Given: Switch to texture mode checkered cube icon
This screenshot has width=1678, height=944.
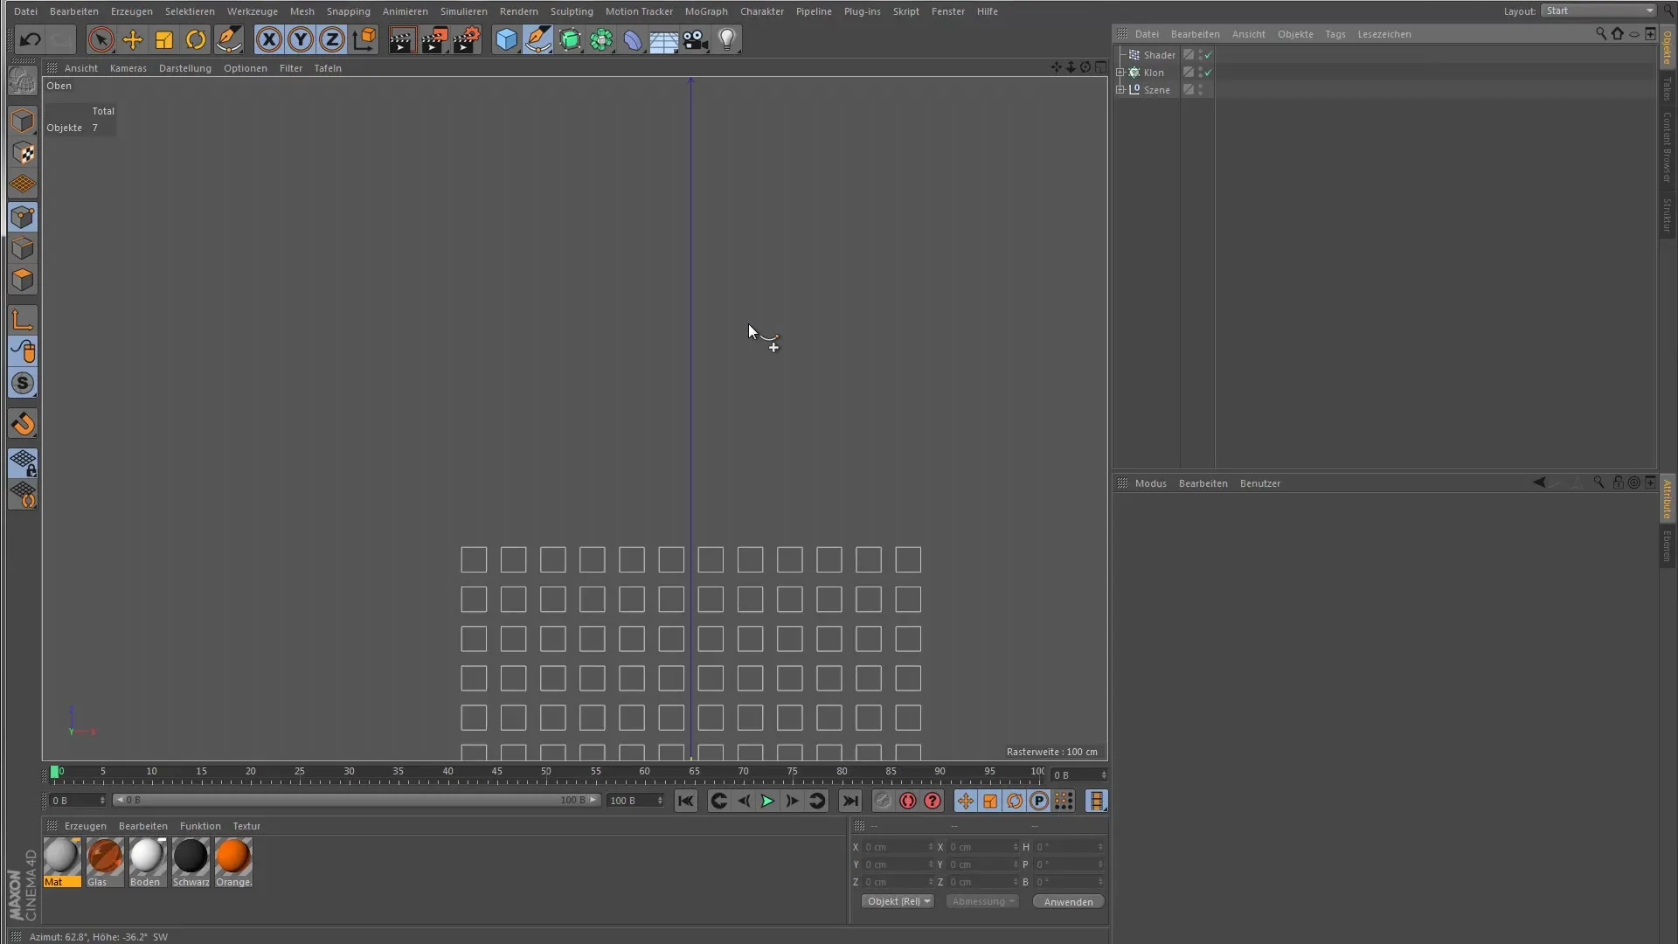Looking at the screenshot, I should point(23,153).
